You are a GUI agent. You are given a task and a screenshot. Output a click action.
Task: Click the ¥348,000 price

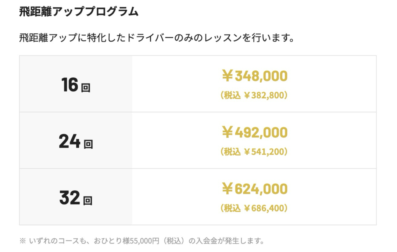(x=254, y=76)
